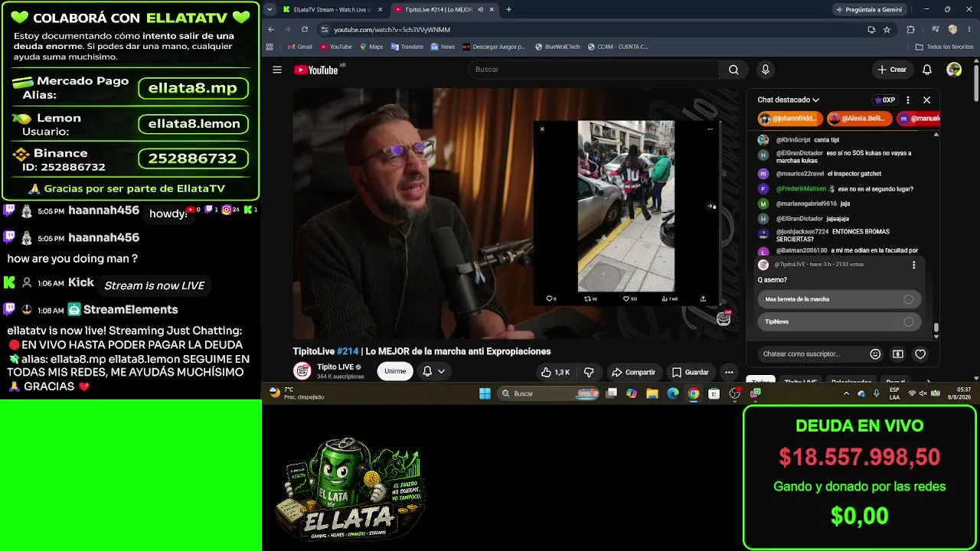Open YouTube notifications bell

(927, 70)
